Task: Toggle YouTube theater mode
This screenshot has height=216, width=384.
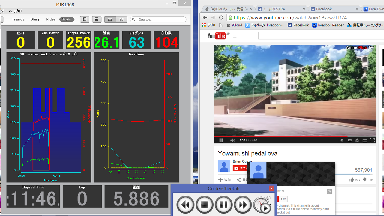Action: tap(365, 140)
